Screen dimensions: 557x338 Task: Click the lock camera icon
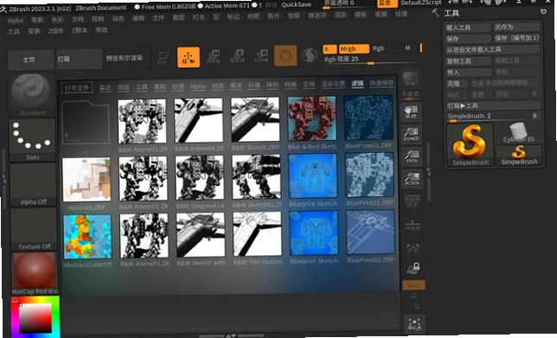pyautogui.click(x=413, y=268)
